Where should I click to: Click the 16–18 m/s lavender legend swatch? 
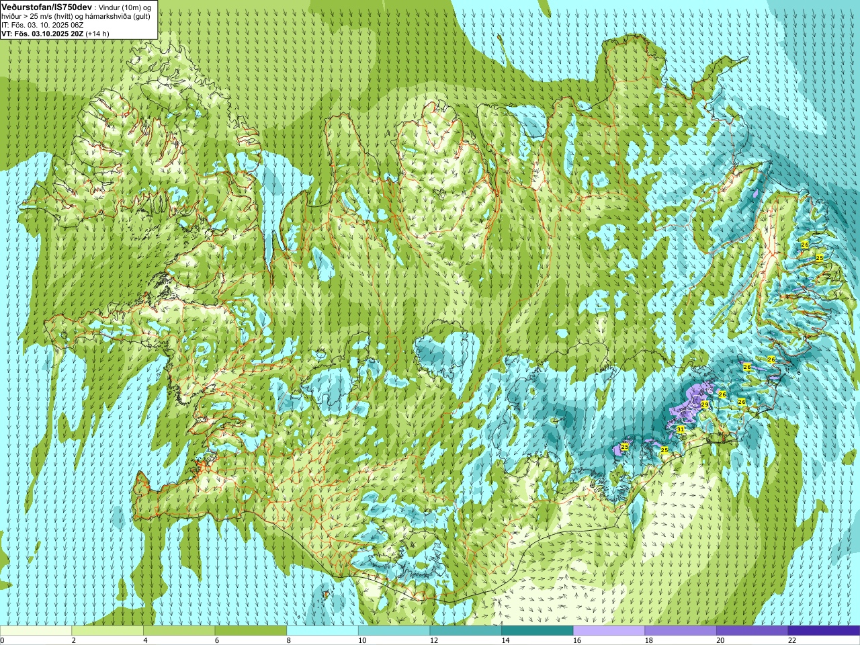click(x=609, y=630)
